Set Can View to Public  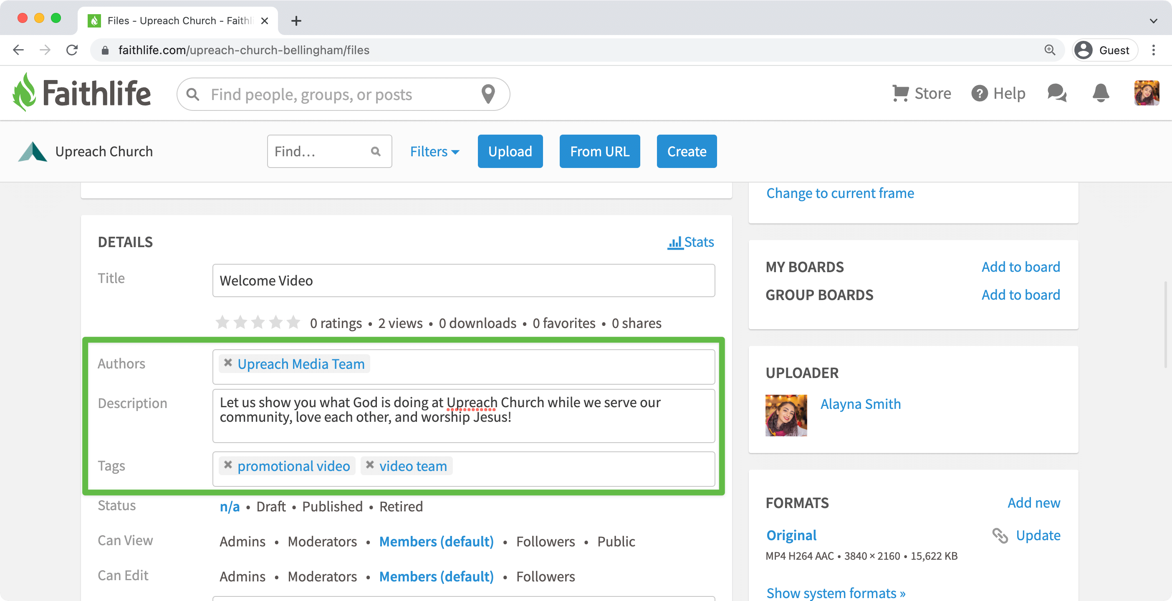point(616,541)
